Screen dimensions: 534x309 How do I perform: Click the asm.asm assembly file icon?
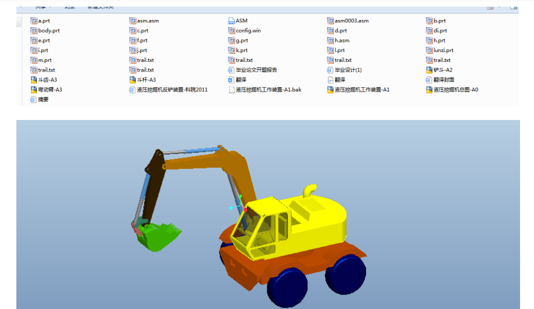(133, 21)
